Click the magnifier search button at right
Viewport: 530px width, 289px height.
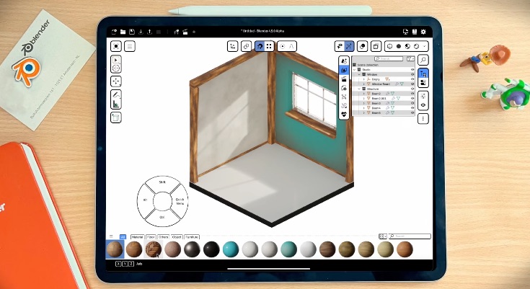(423, 60)
